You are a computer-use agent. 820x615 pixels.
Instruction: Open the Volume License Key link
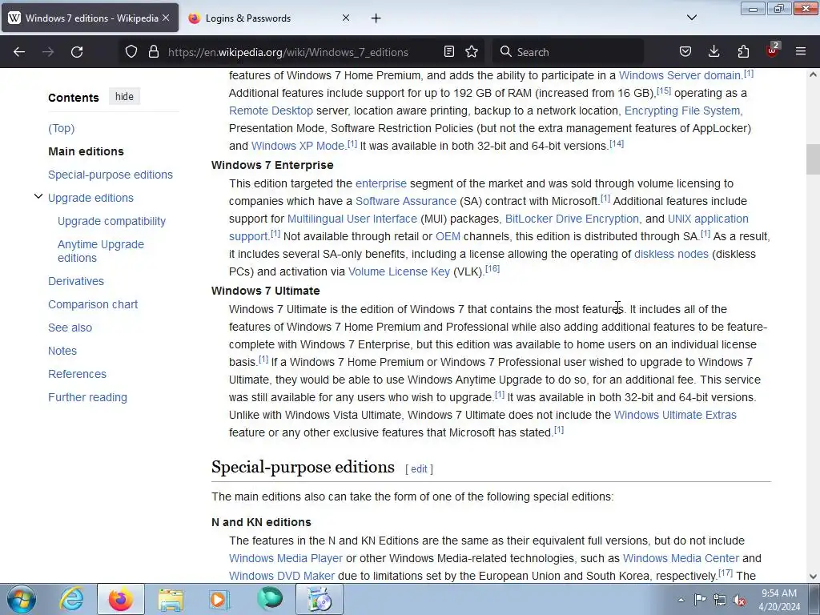coord(399,272)
